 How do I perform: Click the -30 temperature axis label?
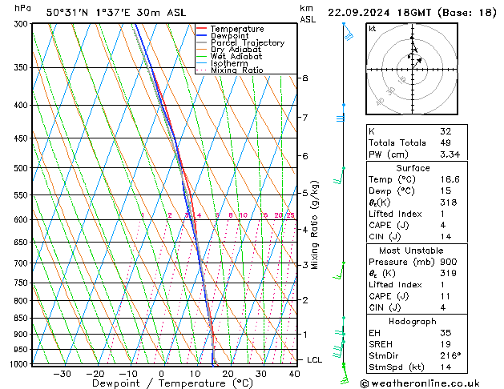pos(62,374)
